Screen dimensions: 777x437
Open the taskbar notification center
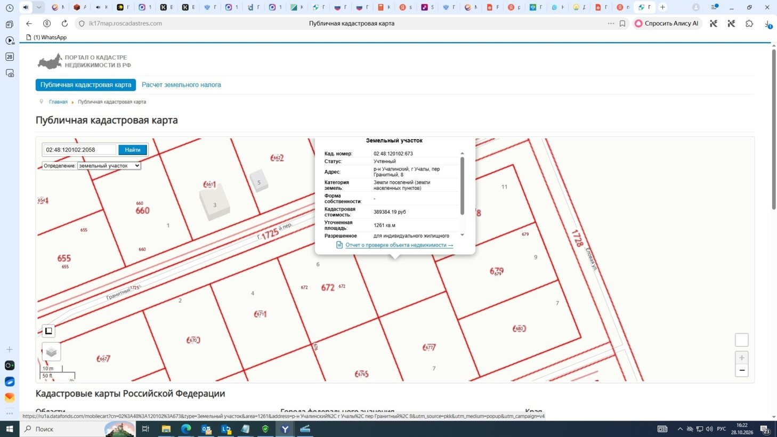(x=765, y=429)
